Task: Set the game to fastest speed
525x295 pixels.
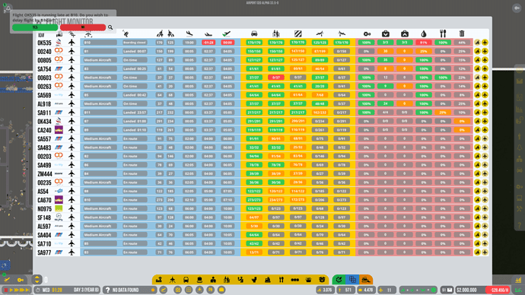Action: (27, 290)
